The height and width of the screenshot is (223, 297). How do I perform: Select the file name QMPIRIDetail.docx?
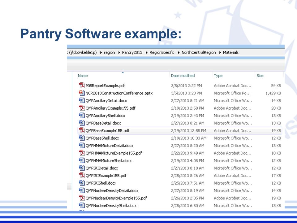pos(102,168)
